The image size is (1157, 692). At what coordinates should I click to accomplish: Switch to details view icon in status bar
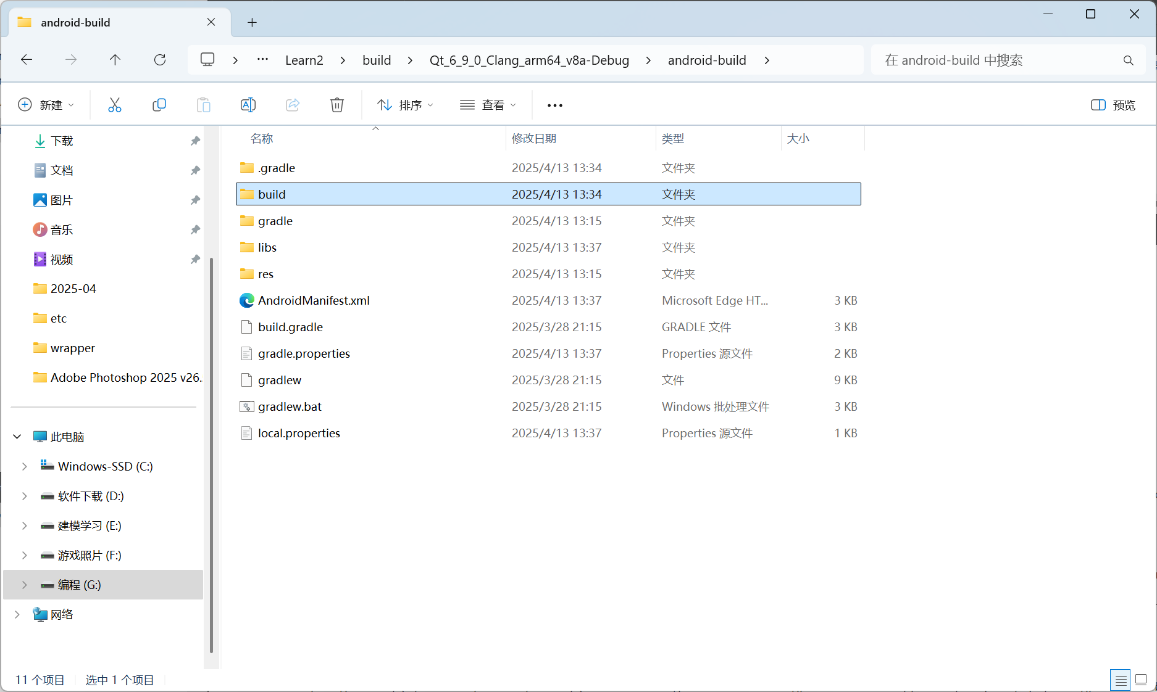point(1121,680)
